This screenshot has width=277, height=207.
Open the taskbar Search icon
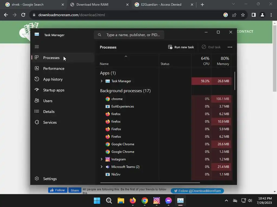point(109,201)
